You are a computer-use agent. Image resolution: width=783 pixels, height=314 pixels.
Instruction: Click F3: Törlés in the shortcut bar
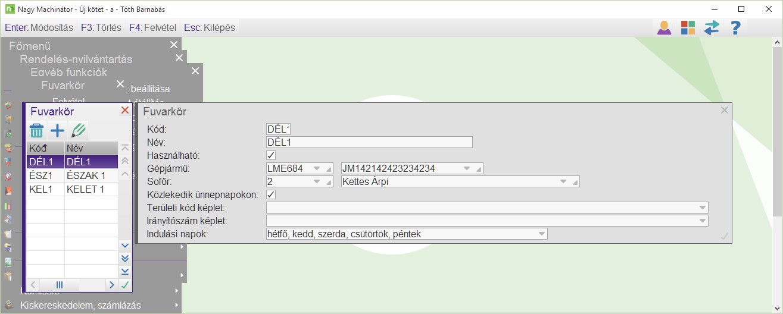(101, 27)
